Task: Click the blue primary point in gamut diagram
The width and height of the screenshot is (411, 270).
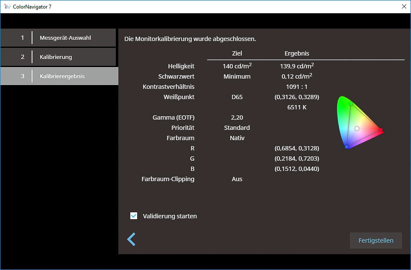Action: [x=346, y=147]
